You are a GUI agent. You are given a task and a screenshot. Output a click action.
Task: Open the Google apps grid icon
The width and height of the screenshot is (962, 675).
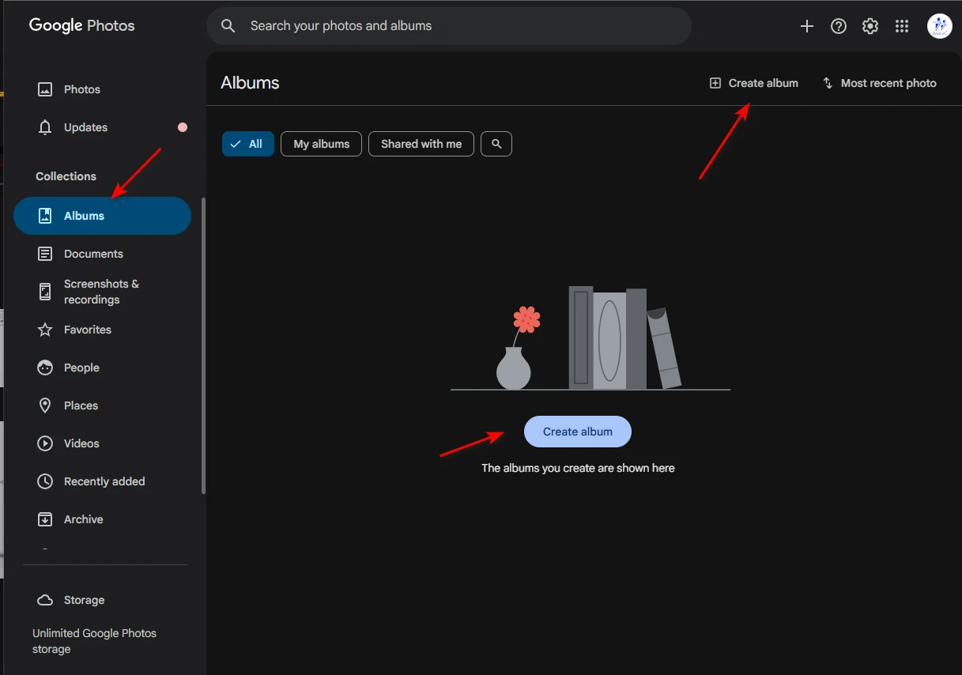coord(902,26)
